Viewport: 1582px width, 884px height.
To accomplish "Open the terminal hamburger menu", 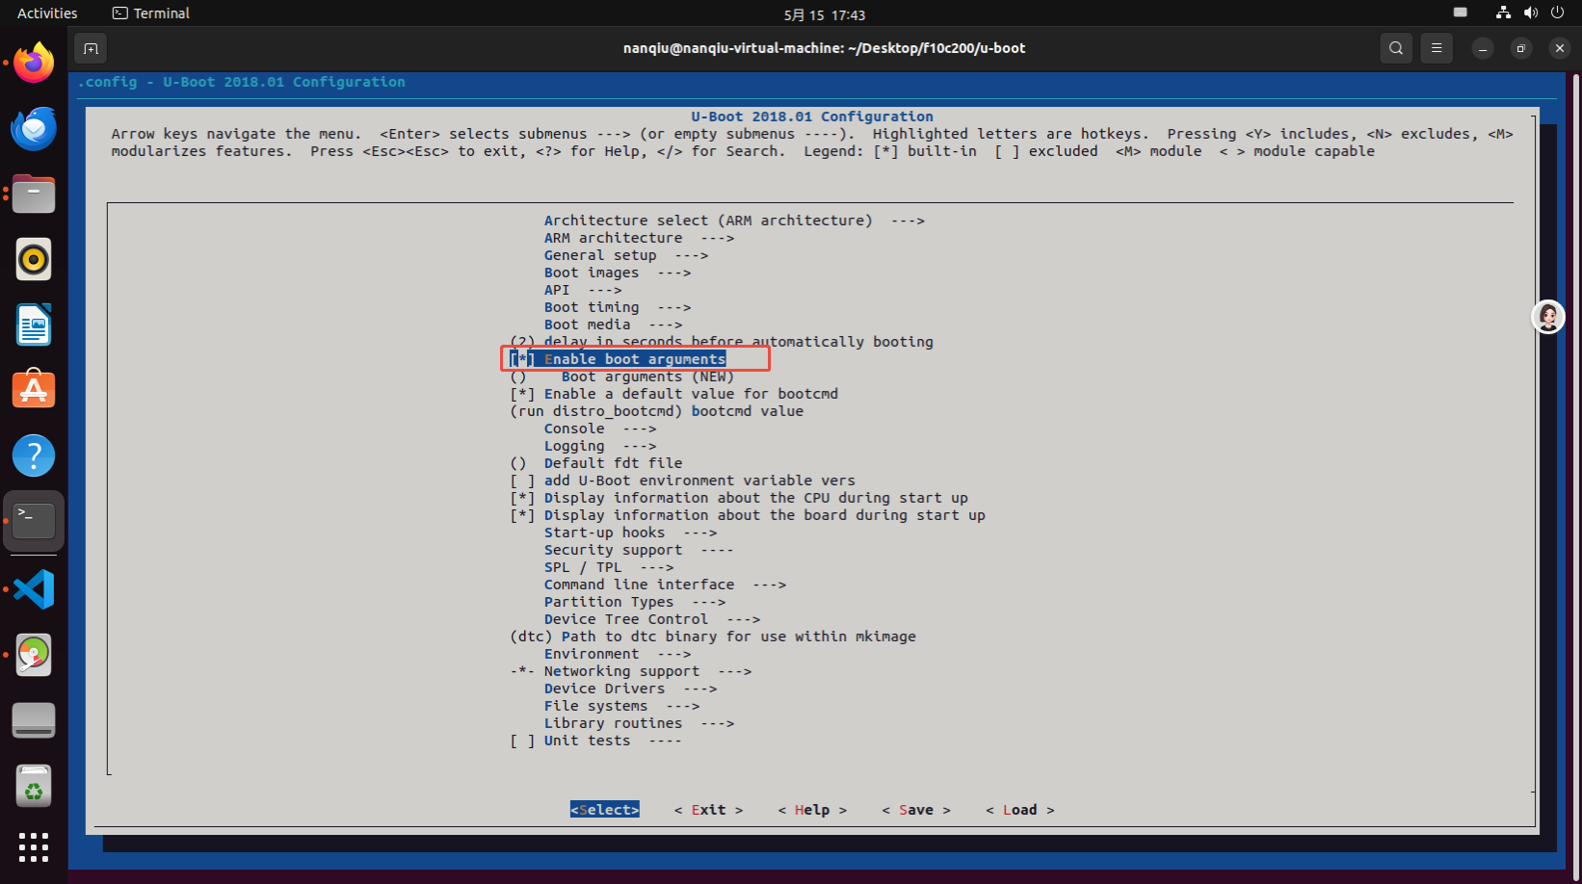I will pyautogui.click(x=1437, y=48).
